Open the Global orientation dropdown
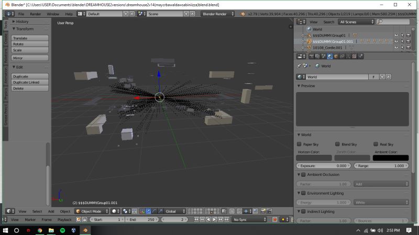The width and height of the screenshot is (419, 235). click(x=174, y=211)
